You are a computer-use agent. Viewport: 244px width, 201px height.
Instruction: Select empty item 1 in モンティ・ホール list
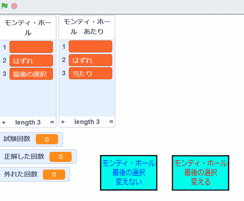tap(31, 47)
